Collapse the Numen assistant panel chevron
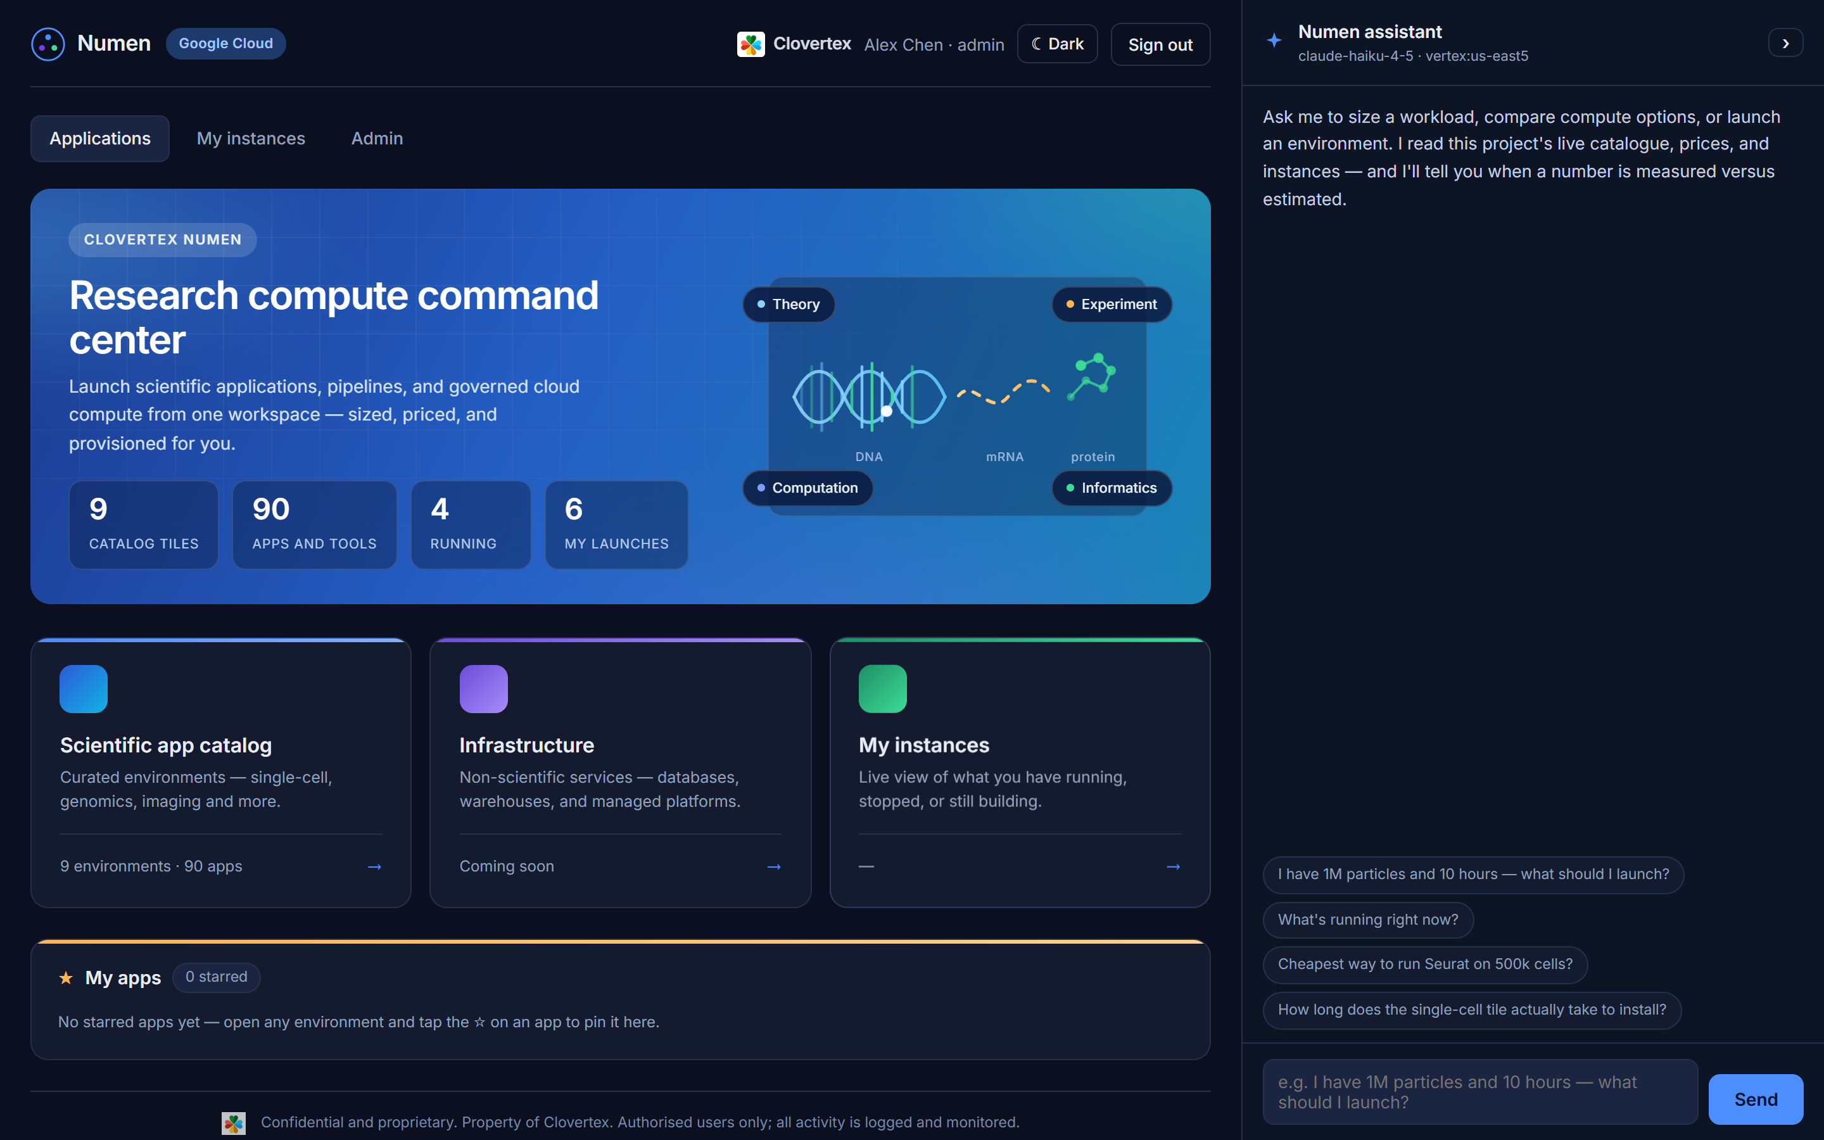The width and height of the screenshot is (1824, 1140). click(x=1785, y=43)
